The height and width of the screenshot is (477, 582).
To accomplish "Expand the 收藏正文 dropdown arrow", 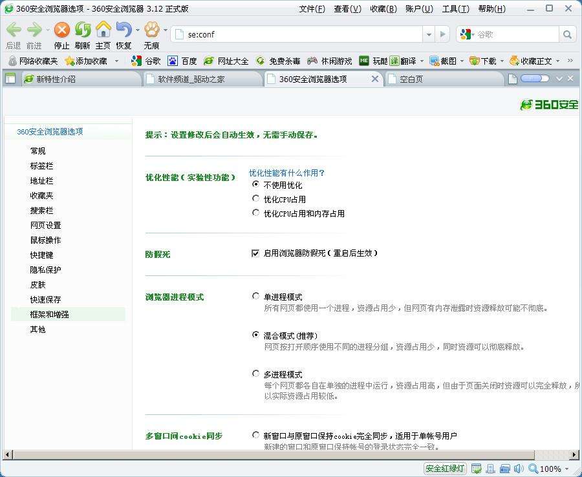I will (x=557, y=61).
